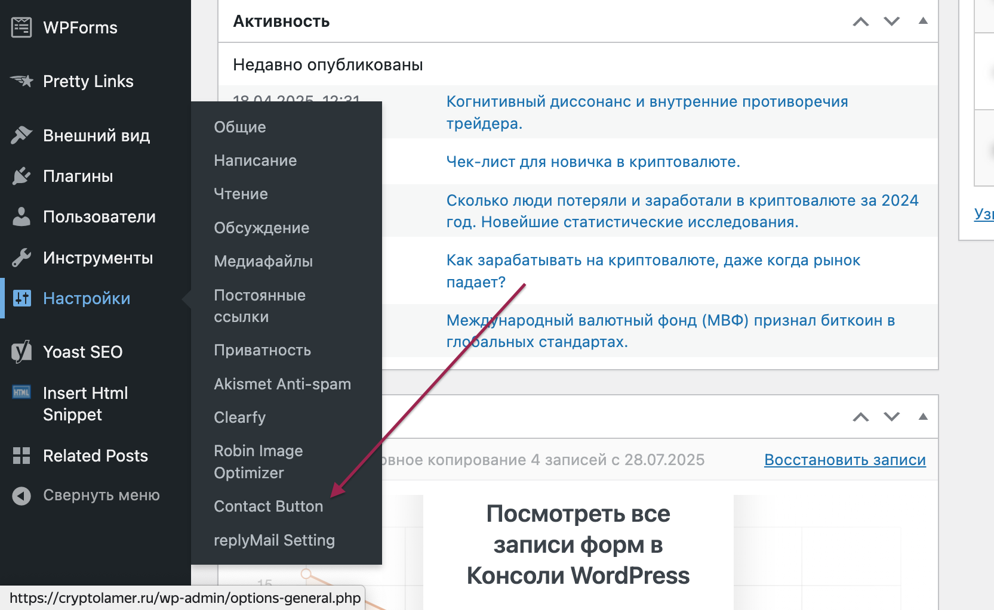Open Contact Button settings submenu item
Image resolution: width=994 pixels, height=610 pixels.
point(268,506)
